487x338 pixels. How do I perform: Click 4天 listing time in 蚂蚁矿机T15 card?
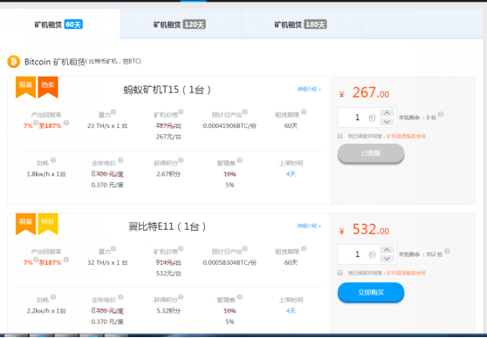291,174
